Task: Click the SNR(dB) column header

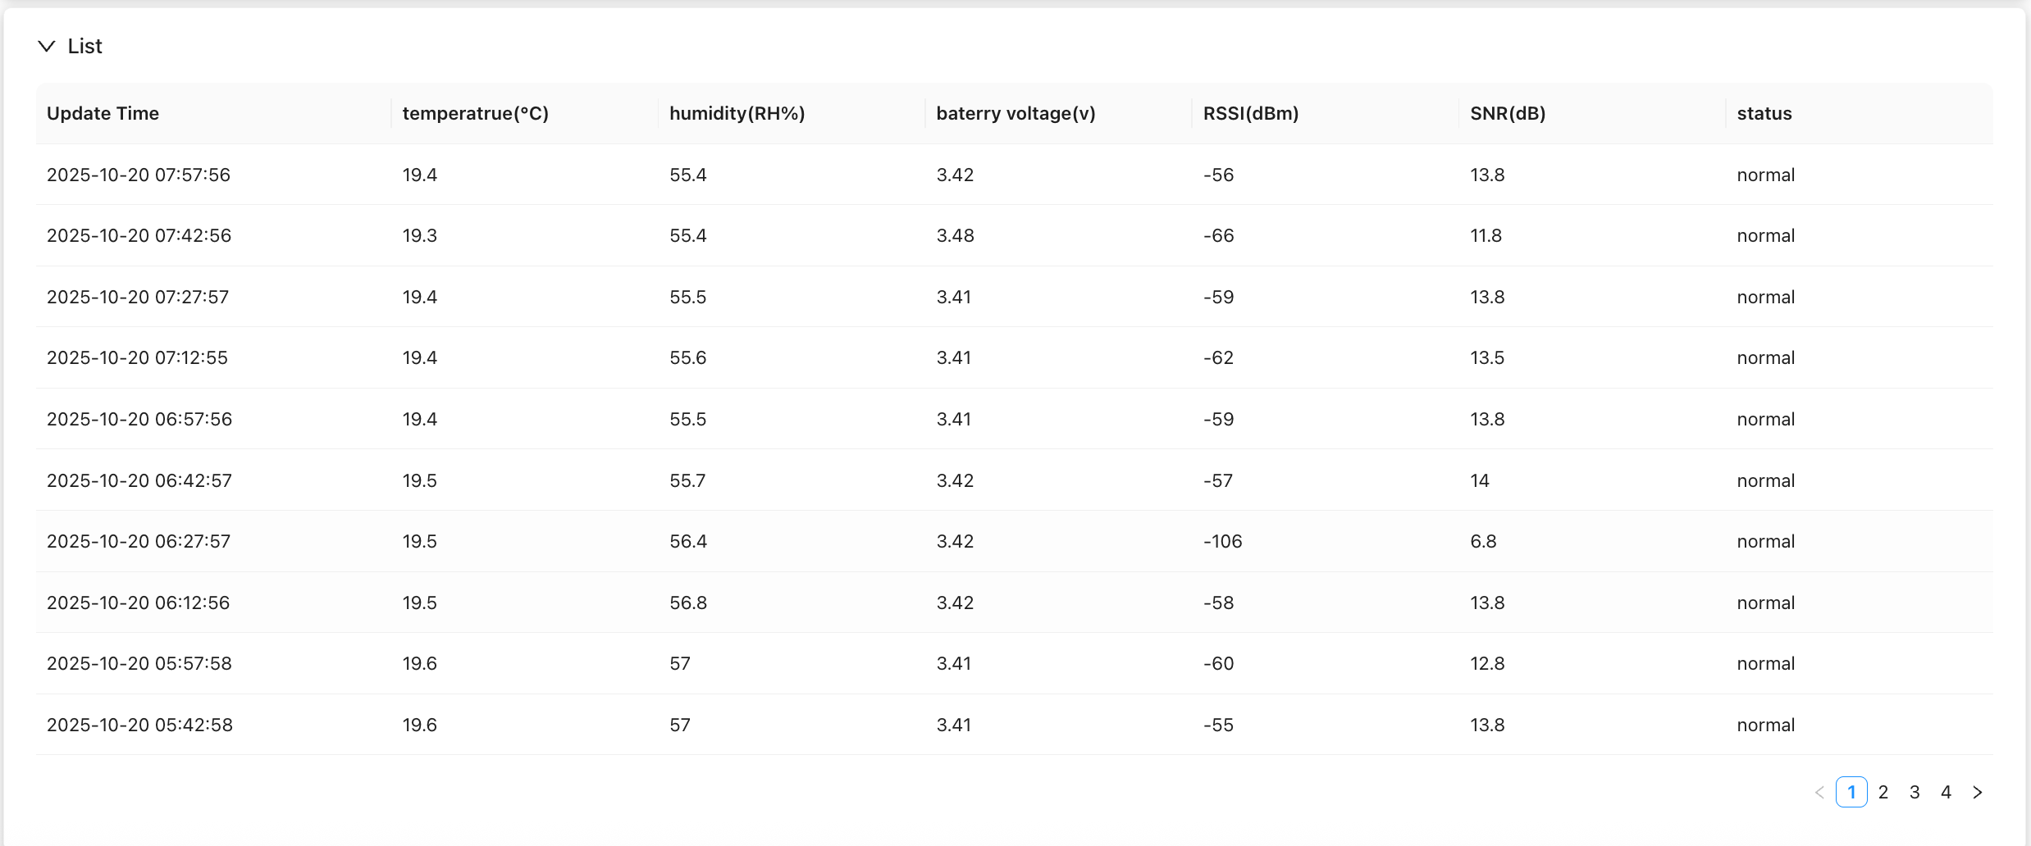Action: (x=1507, y=114)
